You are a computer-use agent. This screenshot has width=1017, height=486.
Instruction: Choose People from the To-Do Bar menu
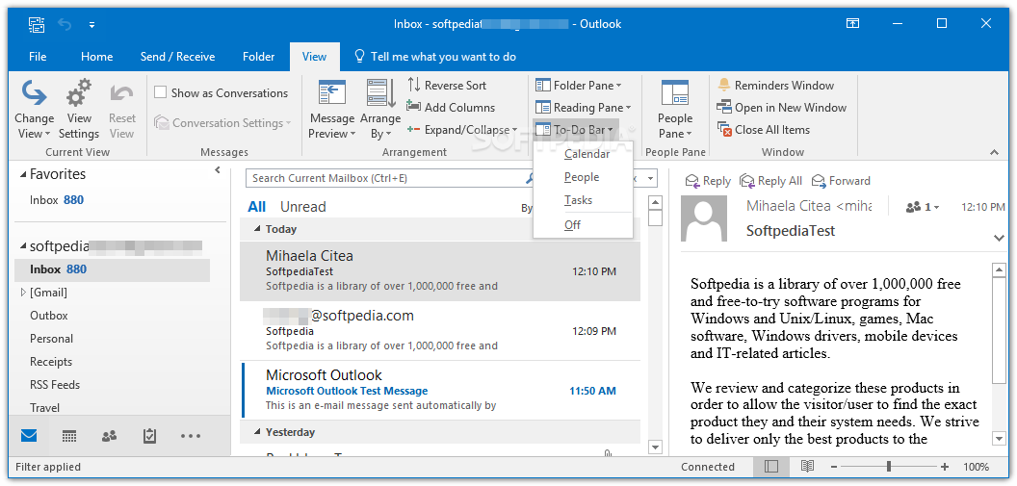[x=583, y=177]
